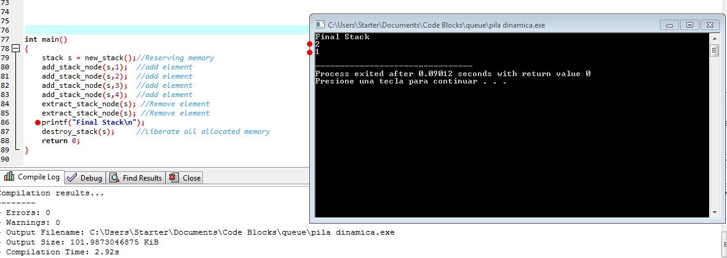Click the Find Results magnifier icon
Screen dimensions: 727x258
point(114,178)
